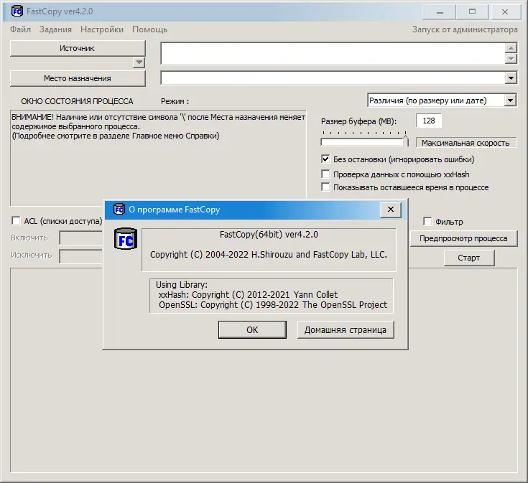Image resolution: width=528 pixels, height=483 pixels.
Task: Click the Размер буфера (MB) label
Action: pos(358,121)
